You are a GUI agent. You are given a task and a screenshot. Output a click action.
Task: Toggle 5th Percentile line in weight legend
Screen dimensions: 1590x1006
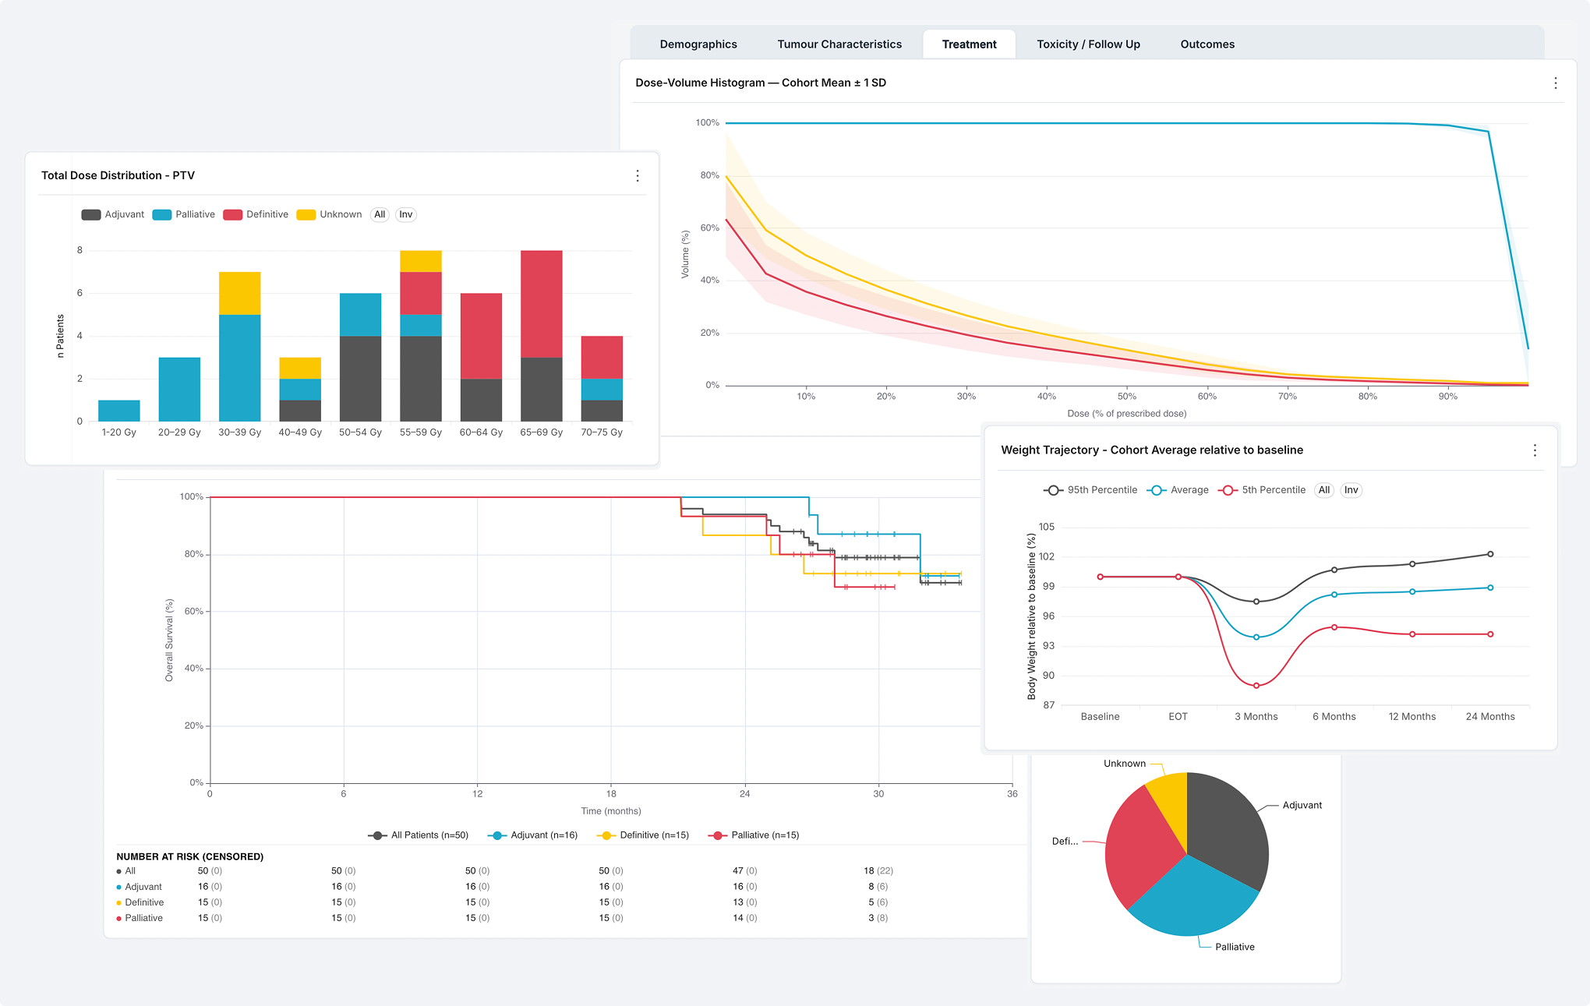(1262, 490)
